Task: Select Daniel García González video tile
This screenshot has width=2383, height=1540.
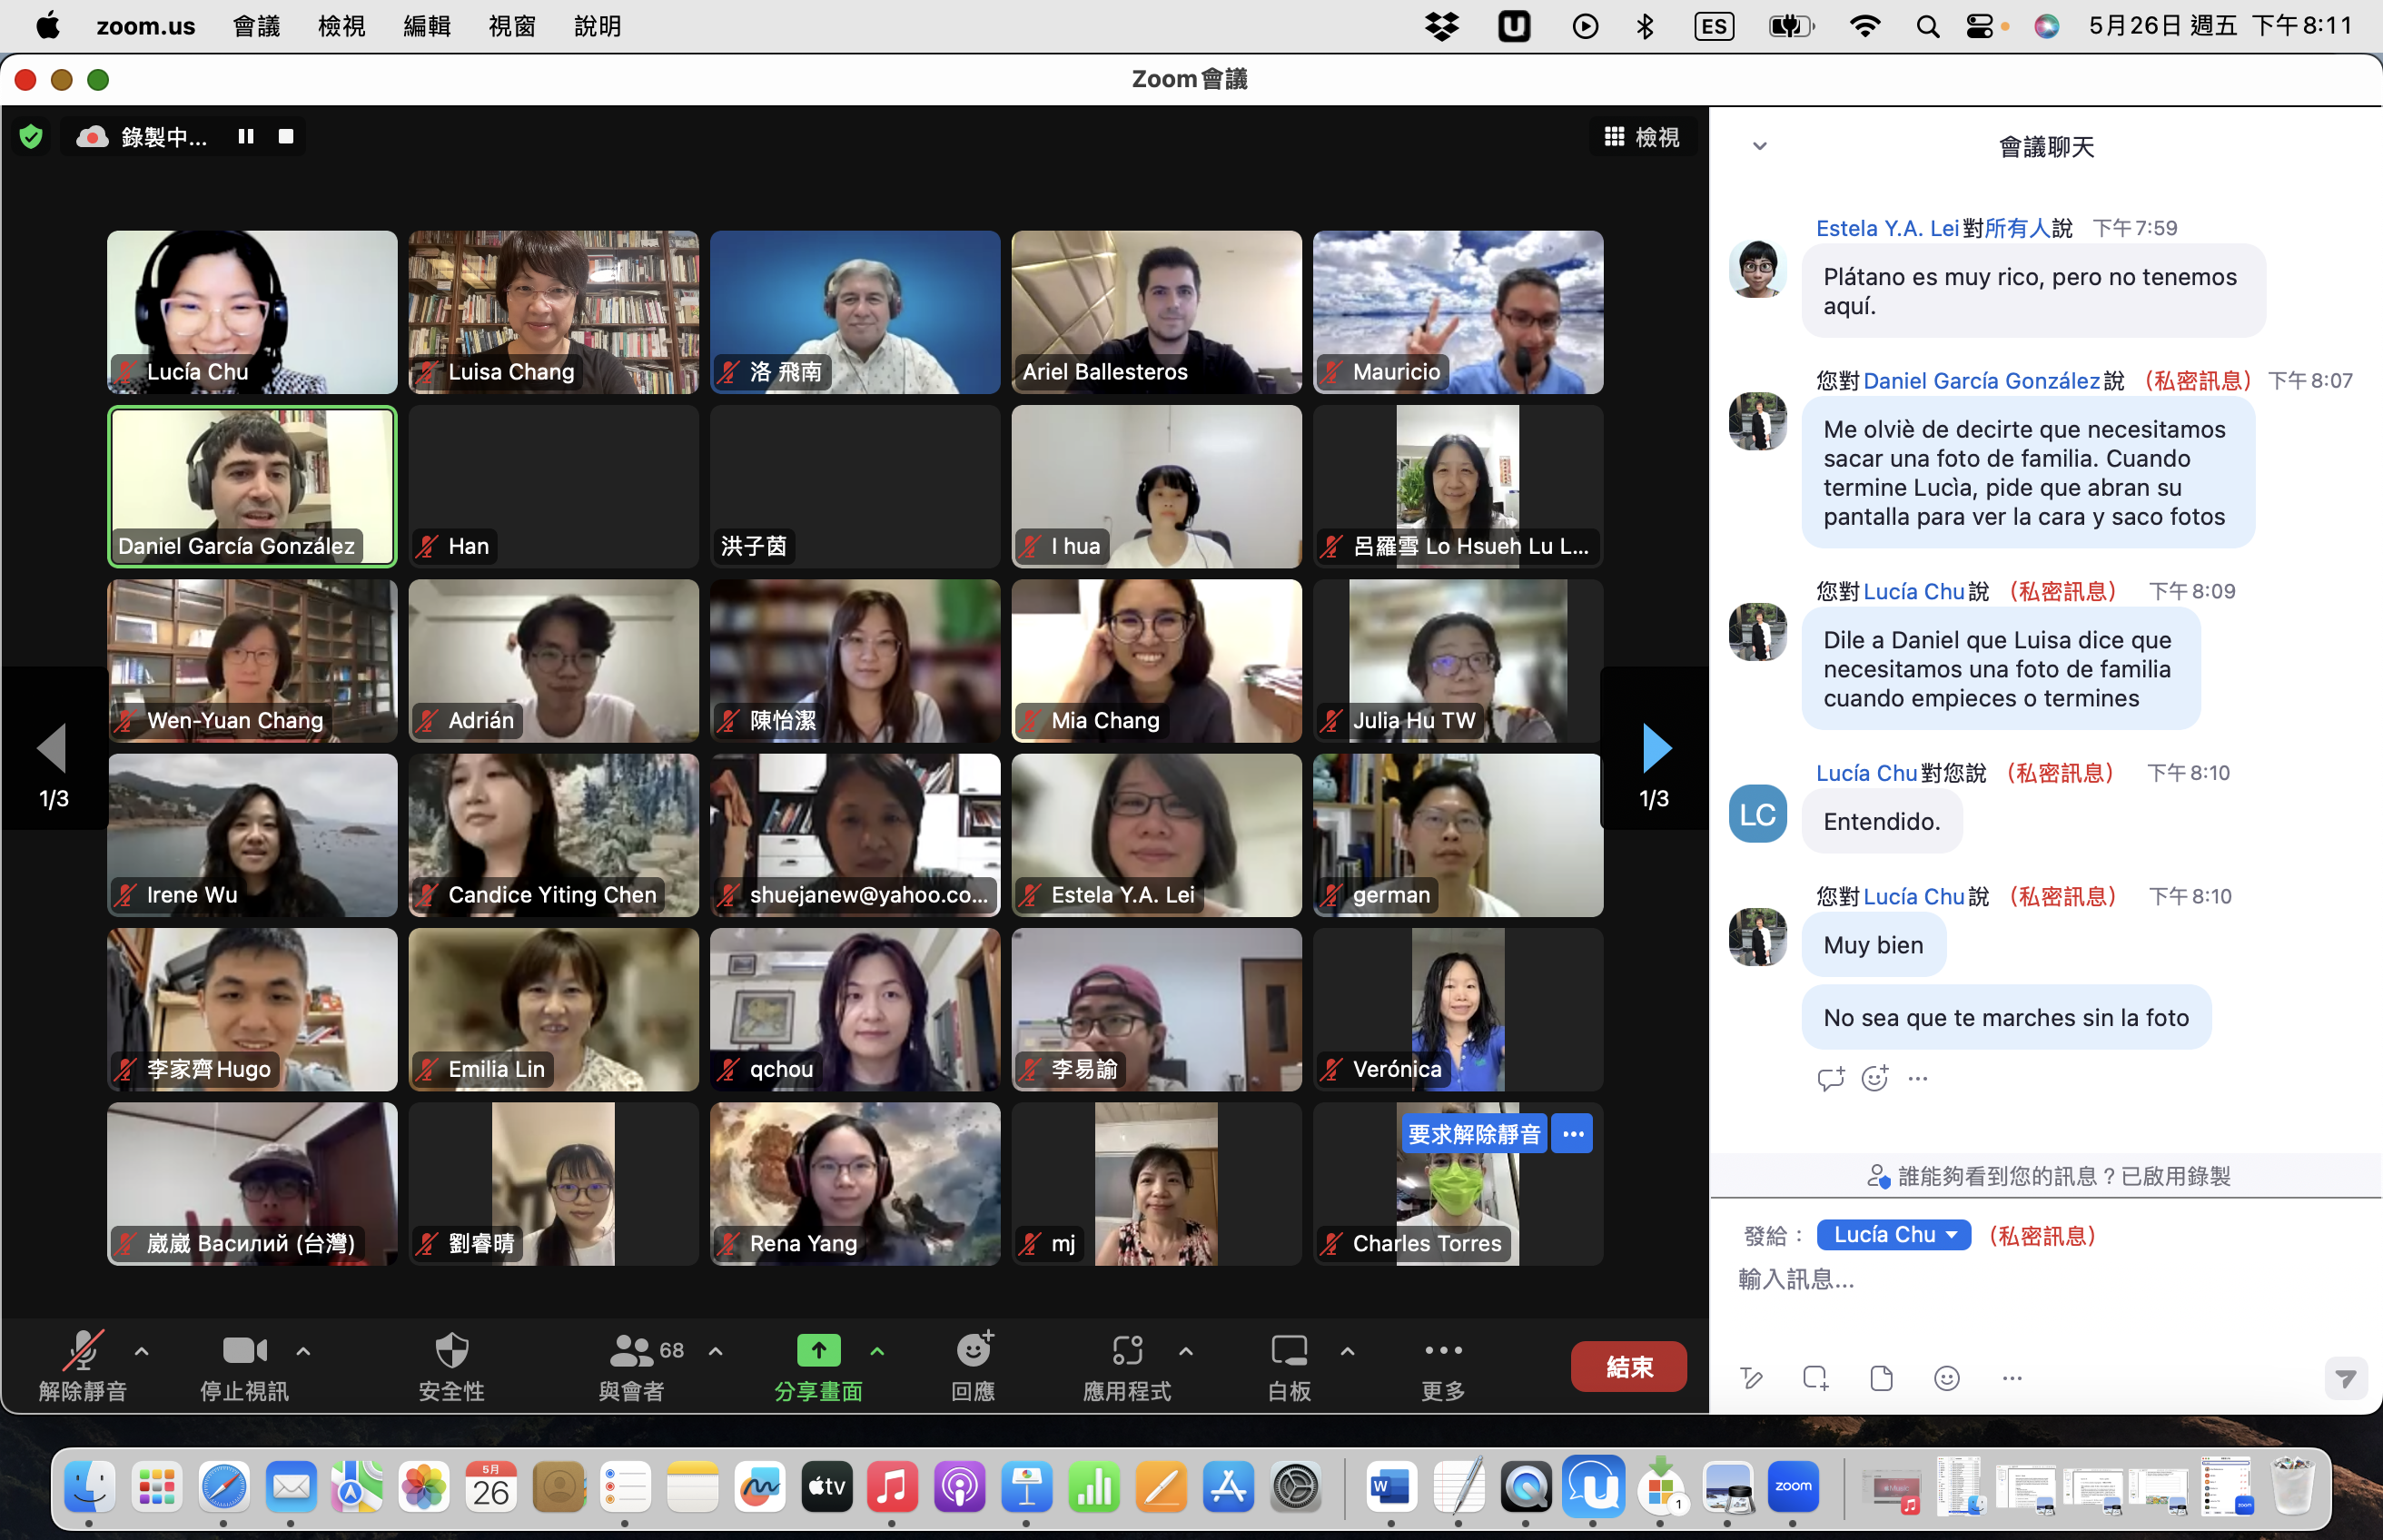Action: 253,486
